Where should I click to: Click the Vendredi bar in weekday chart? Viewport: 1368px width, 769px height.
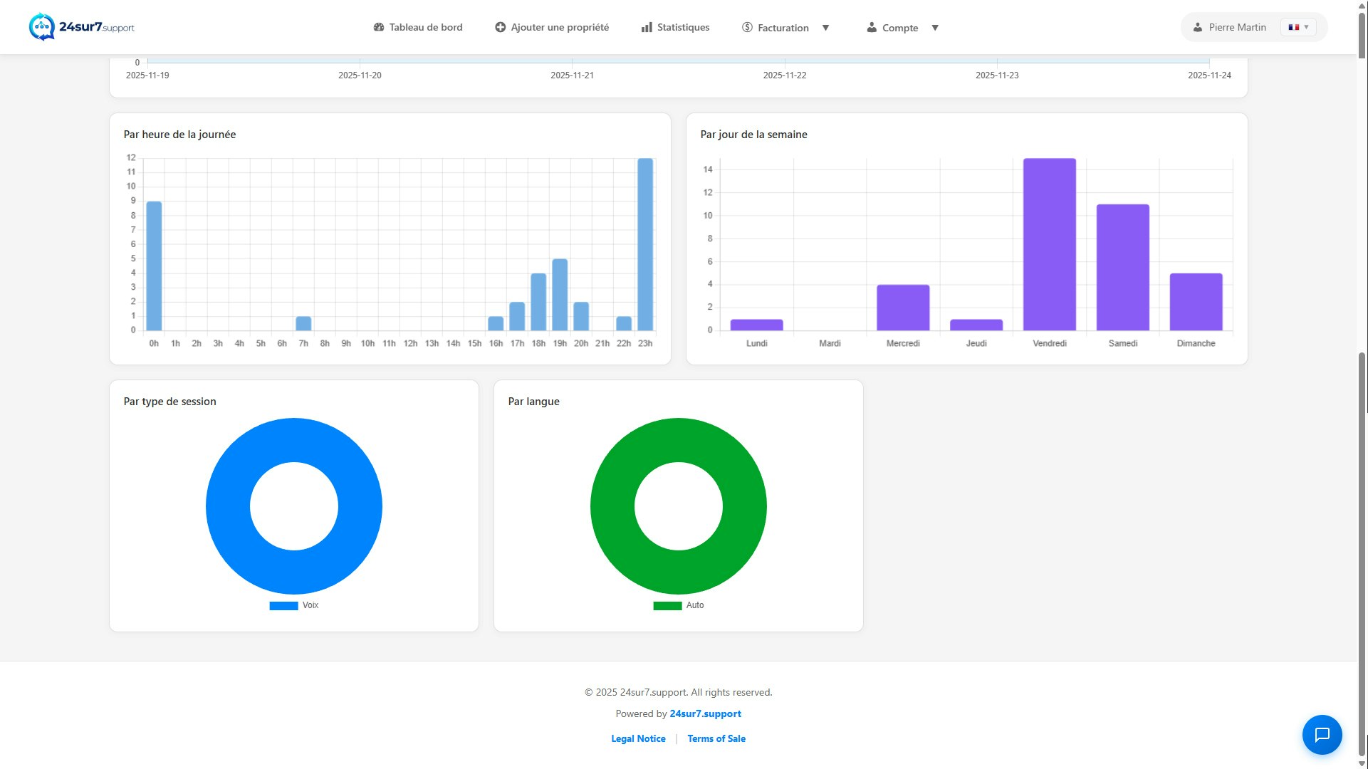point(1049,244)
